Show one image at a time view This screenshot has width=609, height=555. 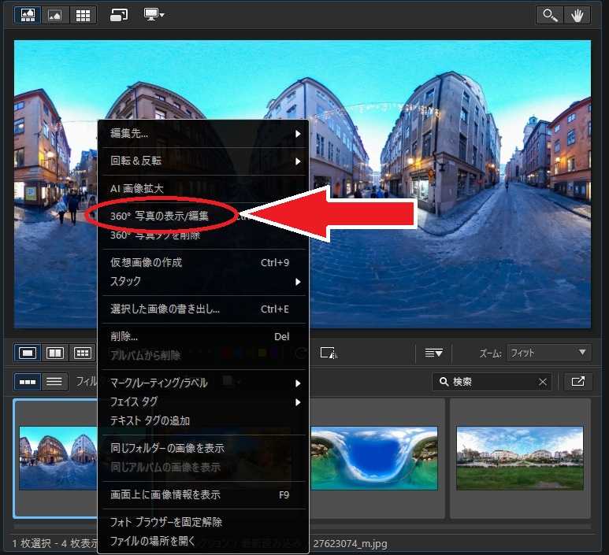click(x=28, y=353)
